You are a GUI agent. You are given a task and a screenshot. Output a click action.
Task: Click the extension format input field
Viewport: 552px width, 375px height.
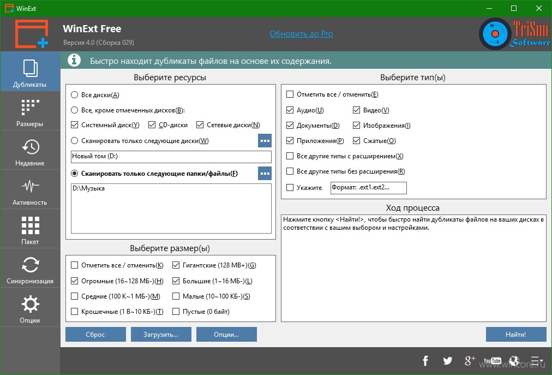click(x=369, y=188)
